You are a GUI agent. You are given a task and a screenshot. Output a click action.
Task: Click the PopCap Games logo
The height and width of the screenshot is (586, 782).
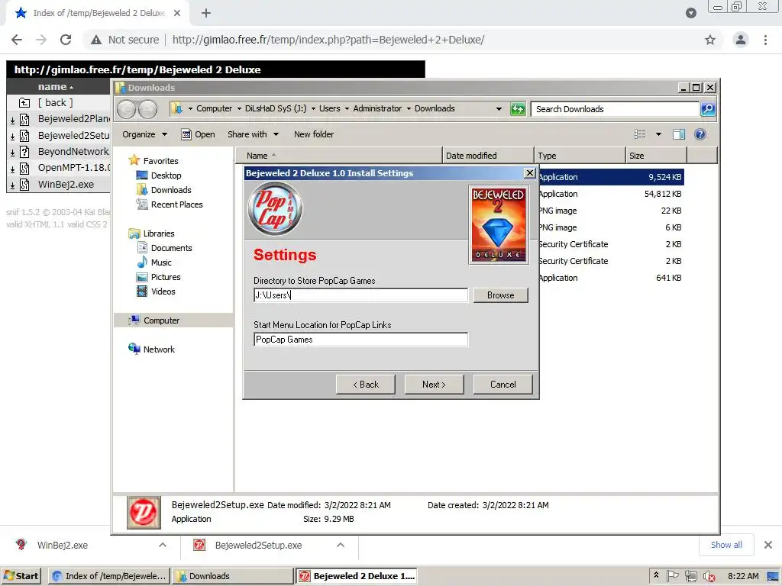click(x=275, y=209)
